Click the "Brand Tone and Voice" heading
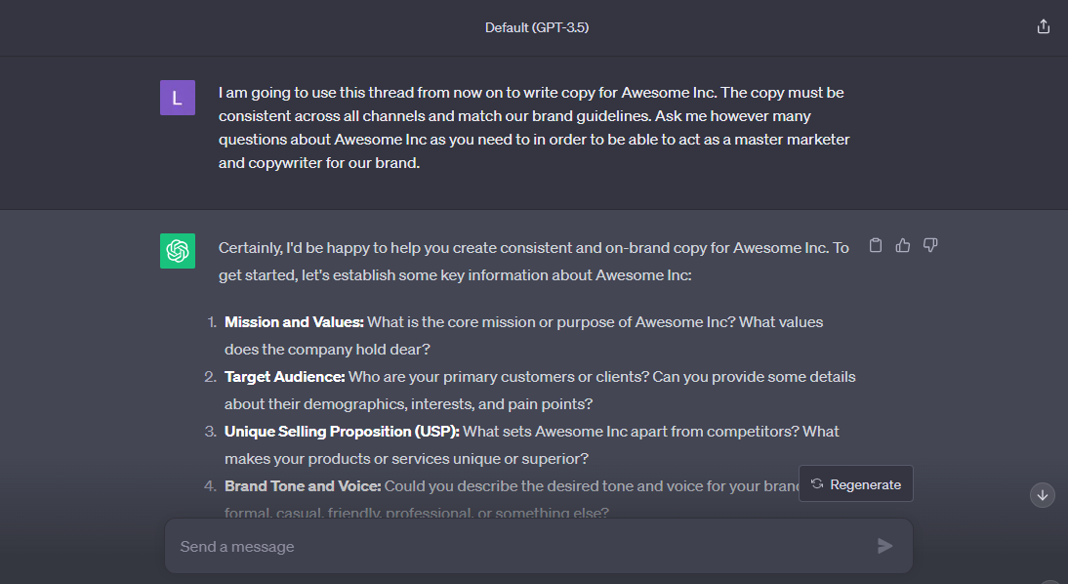 [x=302, y=485]
